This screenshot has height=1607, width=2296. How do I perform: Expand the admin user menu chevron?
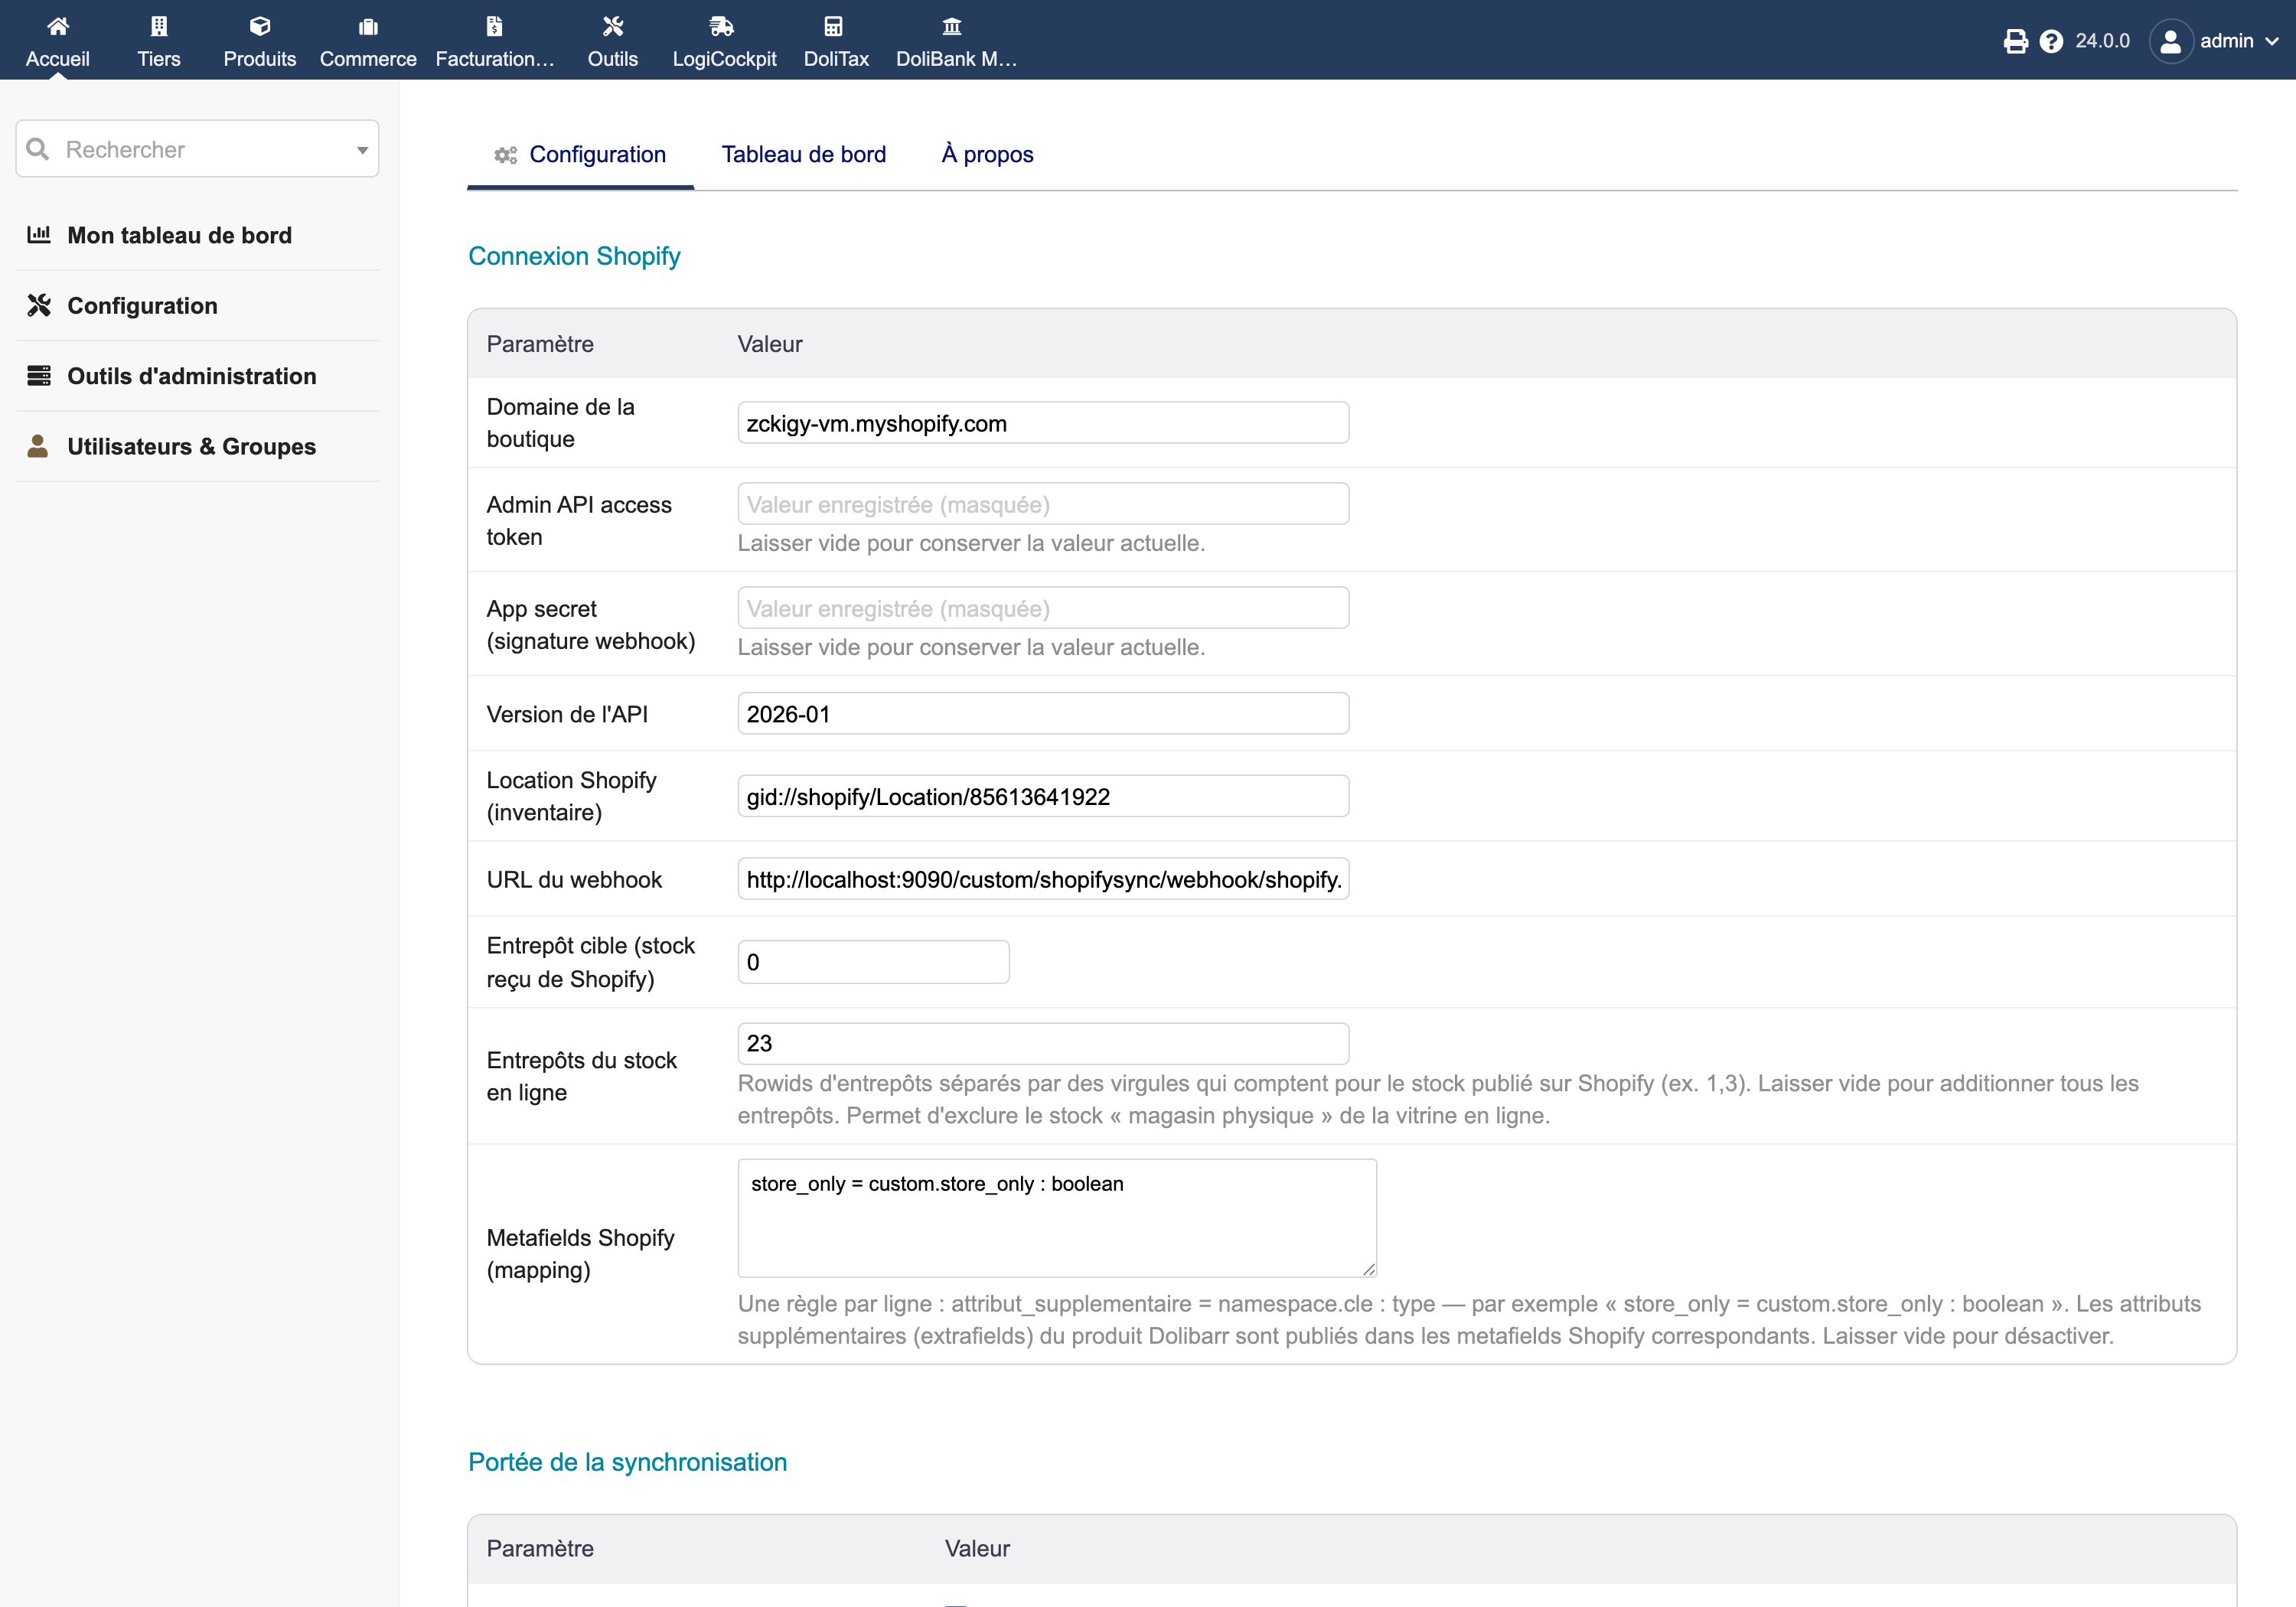(x=2272, y=41)
